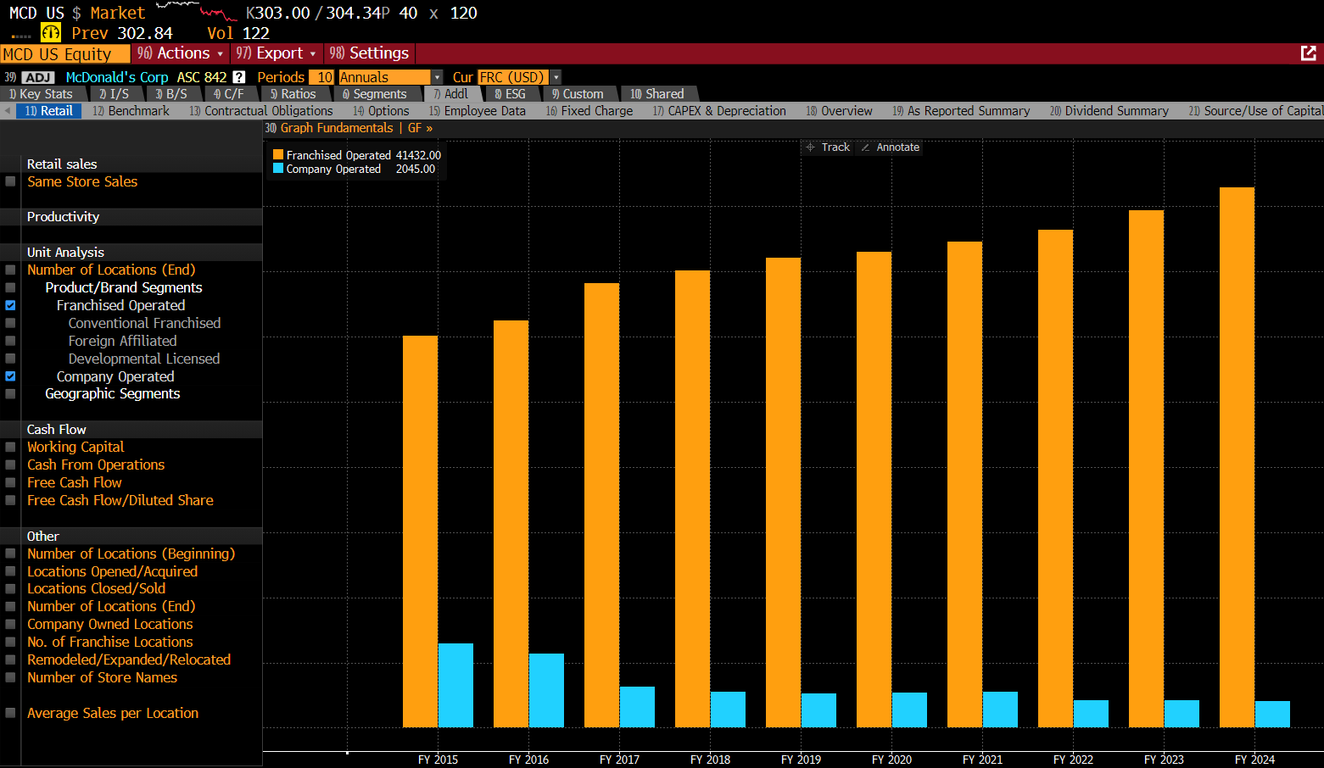Viewport: 1324px width, 768px height.
Task: Click the MCD US Equity security field
Action: (x=65, y=54)
